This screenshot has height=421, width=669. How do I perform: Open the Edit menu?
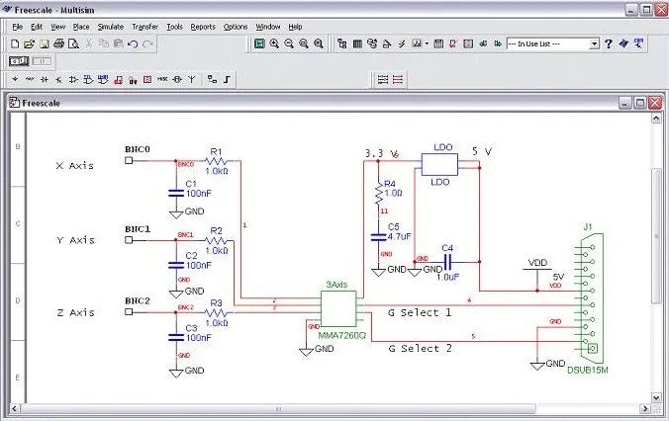point(37,27)
